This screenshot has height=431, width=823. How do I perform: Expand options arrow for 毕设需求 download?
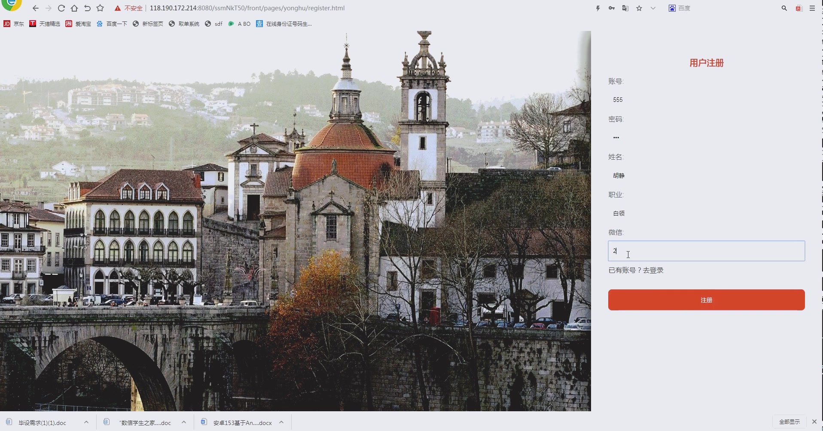(x=86, y=422)
